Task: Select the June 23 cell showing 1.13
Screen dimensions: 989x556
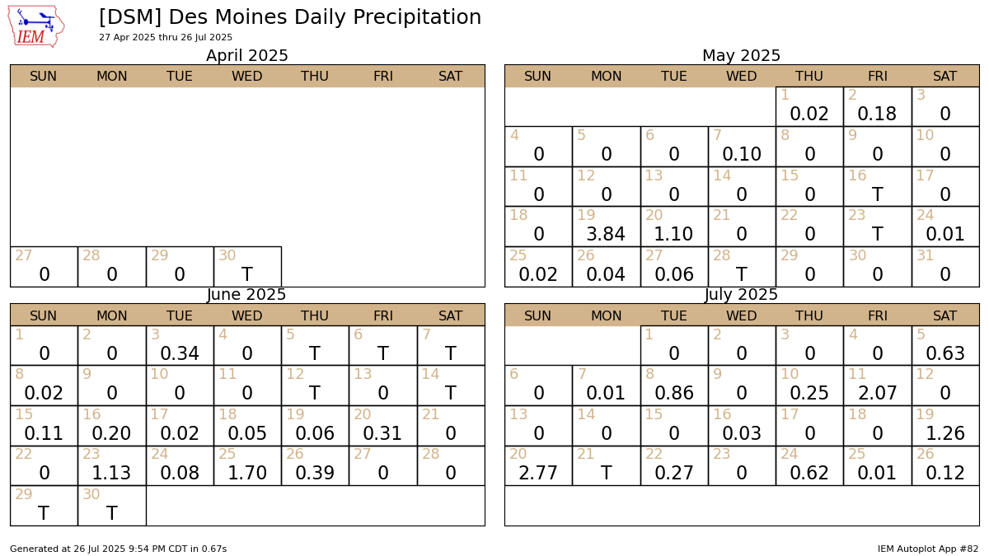Action: click(111, 465)
